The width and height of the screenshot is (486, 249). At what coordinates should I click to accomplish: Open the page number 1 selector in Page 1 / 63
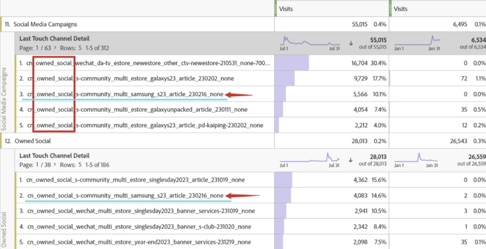[38, 48]
